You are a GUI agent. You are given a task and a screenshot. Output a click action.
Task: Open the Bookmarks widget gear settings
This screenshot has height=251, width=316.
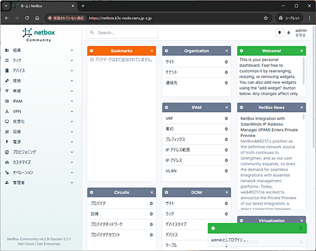(92, 51)
